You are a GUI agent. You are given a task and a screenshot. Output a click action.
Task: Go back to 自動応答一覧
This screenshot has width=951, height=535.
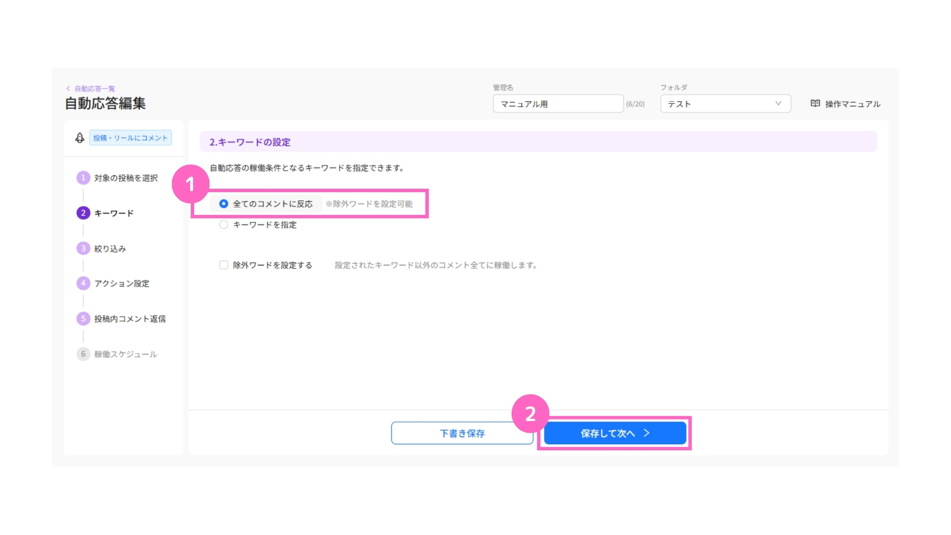[91, 89]
